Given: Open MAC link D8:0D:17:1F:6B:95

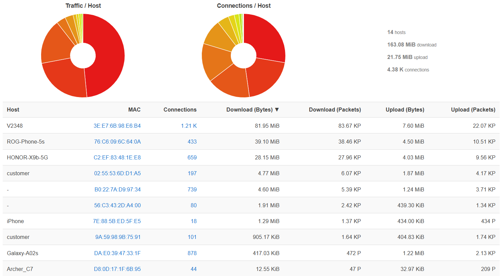Looking at the screenshot, I should click(117, 269).
